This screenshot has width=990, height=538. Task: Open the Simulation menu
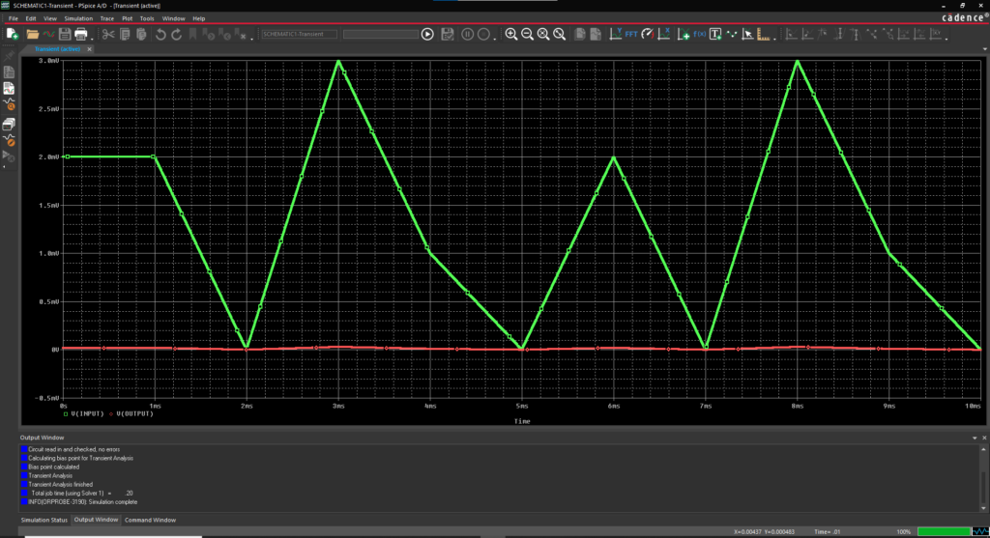pos(78,18)
